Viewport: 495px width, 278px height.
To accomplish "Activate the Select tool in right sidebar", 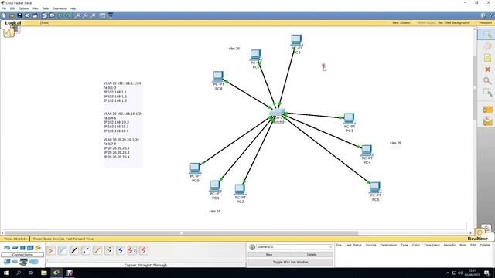I will pyautogui.click(x=487, y=35).
